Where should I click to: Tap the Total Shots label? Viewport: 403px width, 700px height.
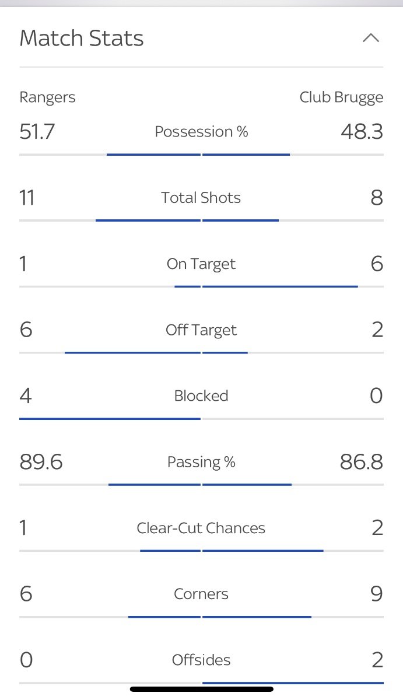click(201, 198)
